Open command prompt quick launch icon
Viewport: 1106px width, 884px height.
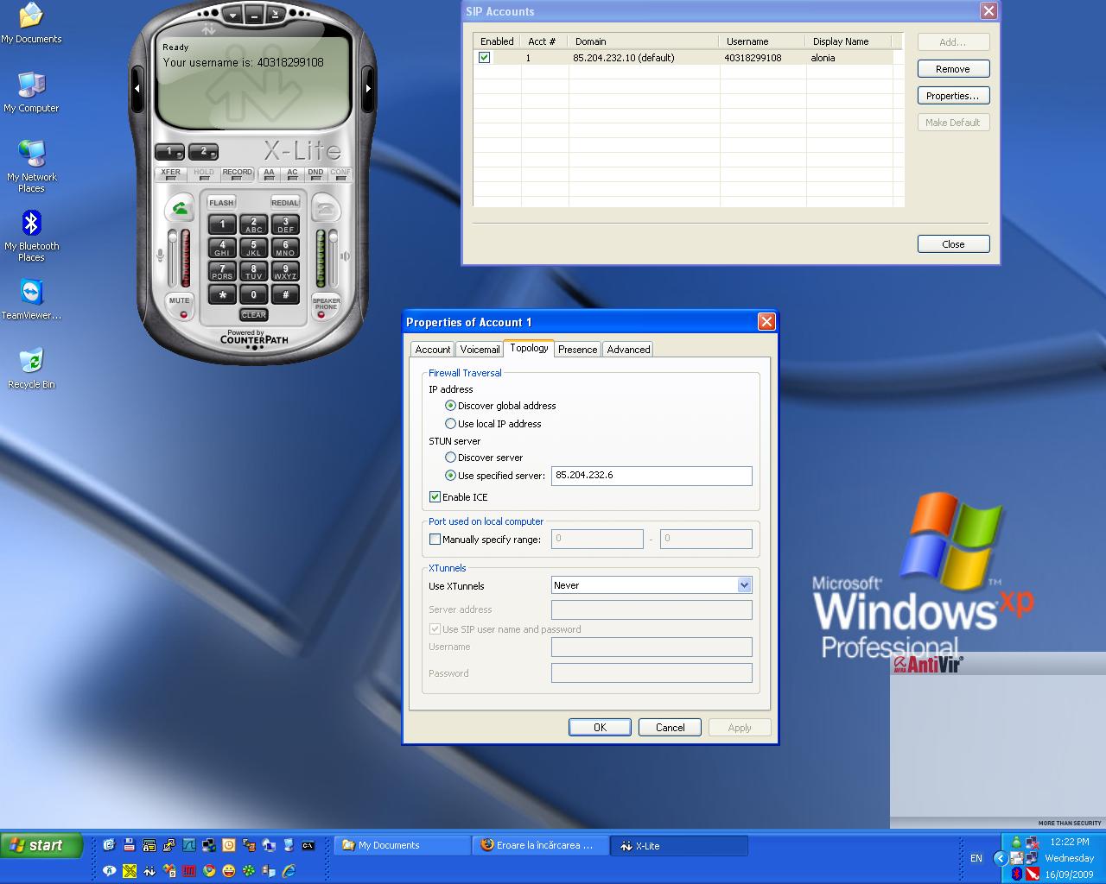(308, 845)
